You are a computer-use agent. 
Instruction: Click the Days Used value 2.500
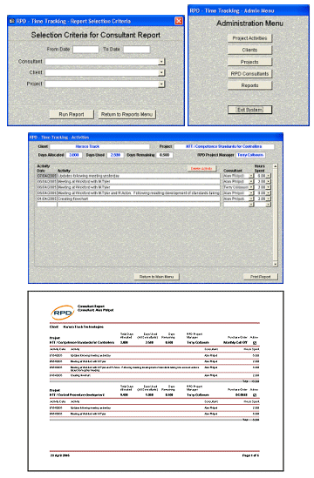pos(115,155)
